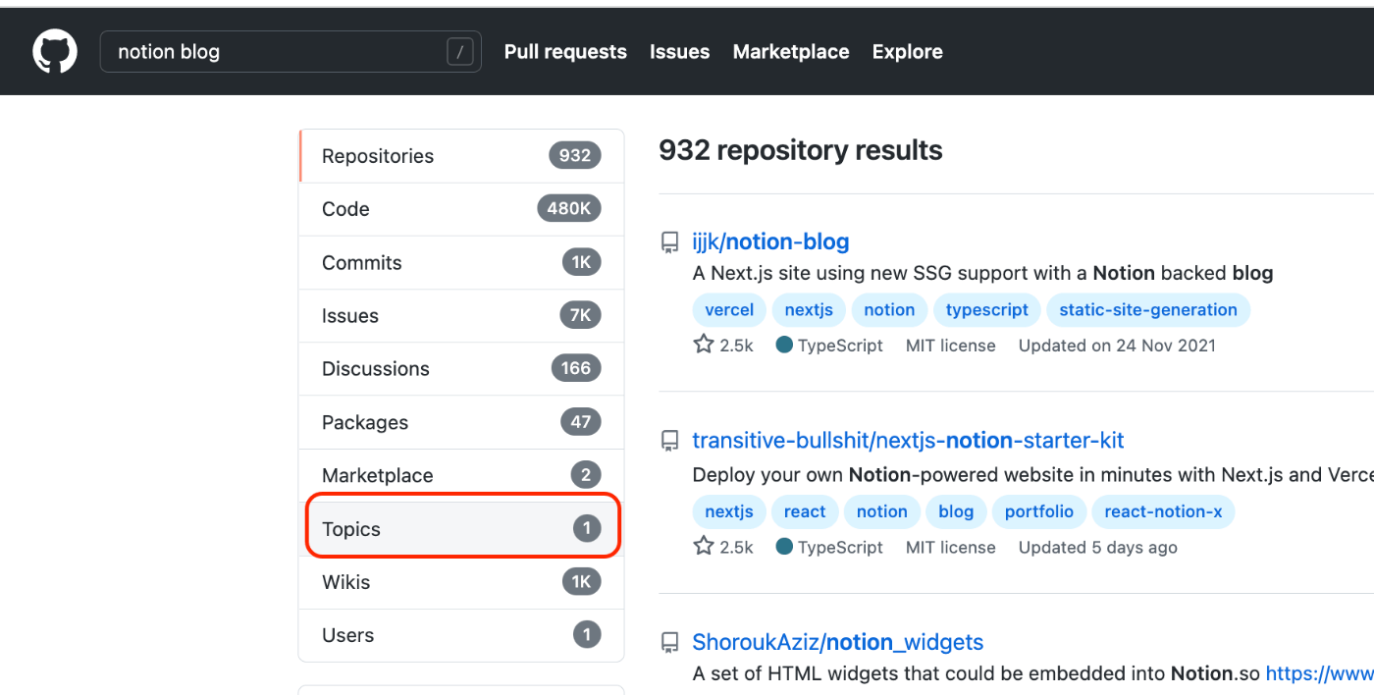Open the GitHub home logo
This screenshot has height=695, width=1374.
point(55,51)
